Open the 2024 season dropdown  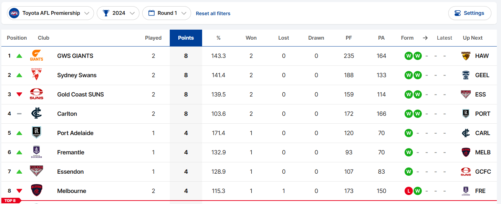(x=118, y=13)
